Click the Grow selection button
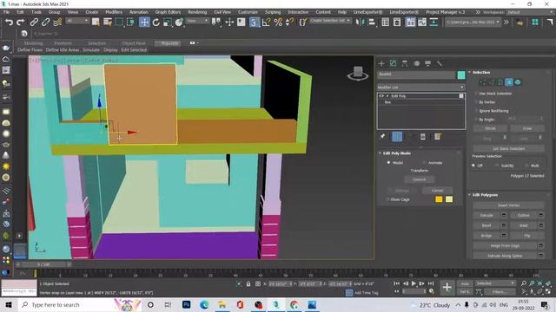The height and width of the screenshot is (312, 556). [x=527, y=128]
